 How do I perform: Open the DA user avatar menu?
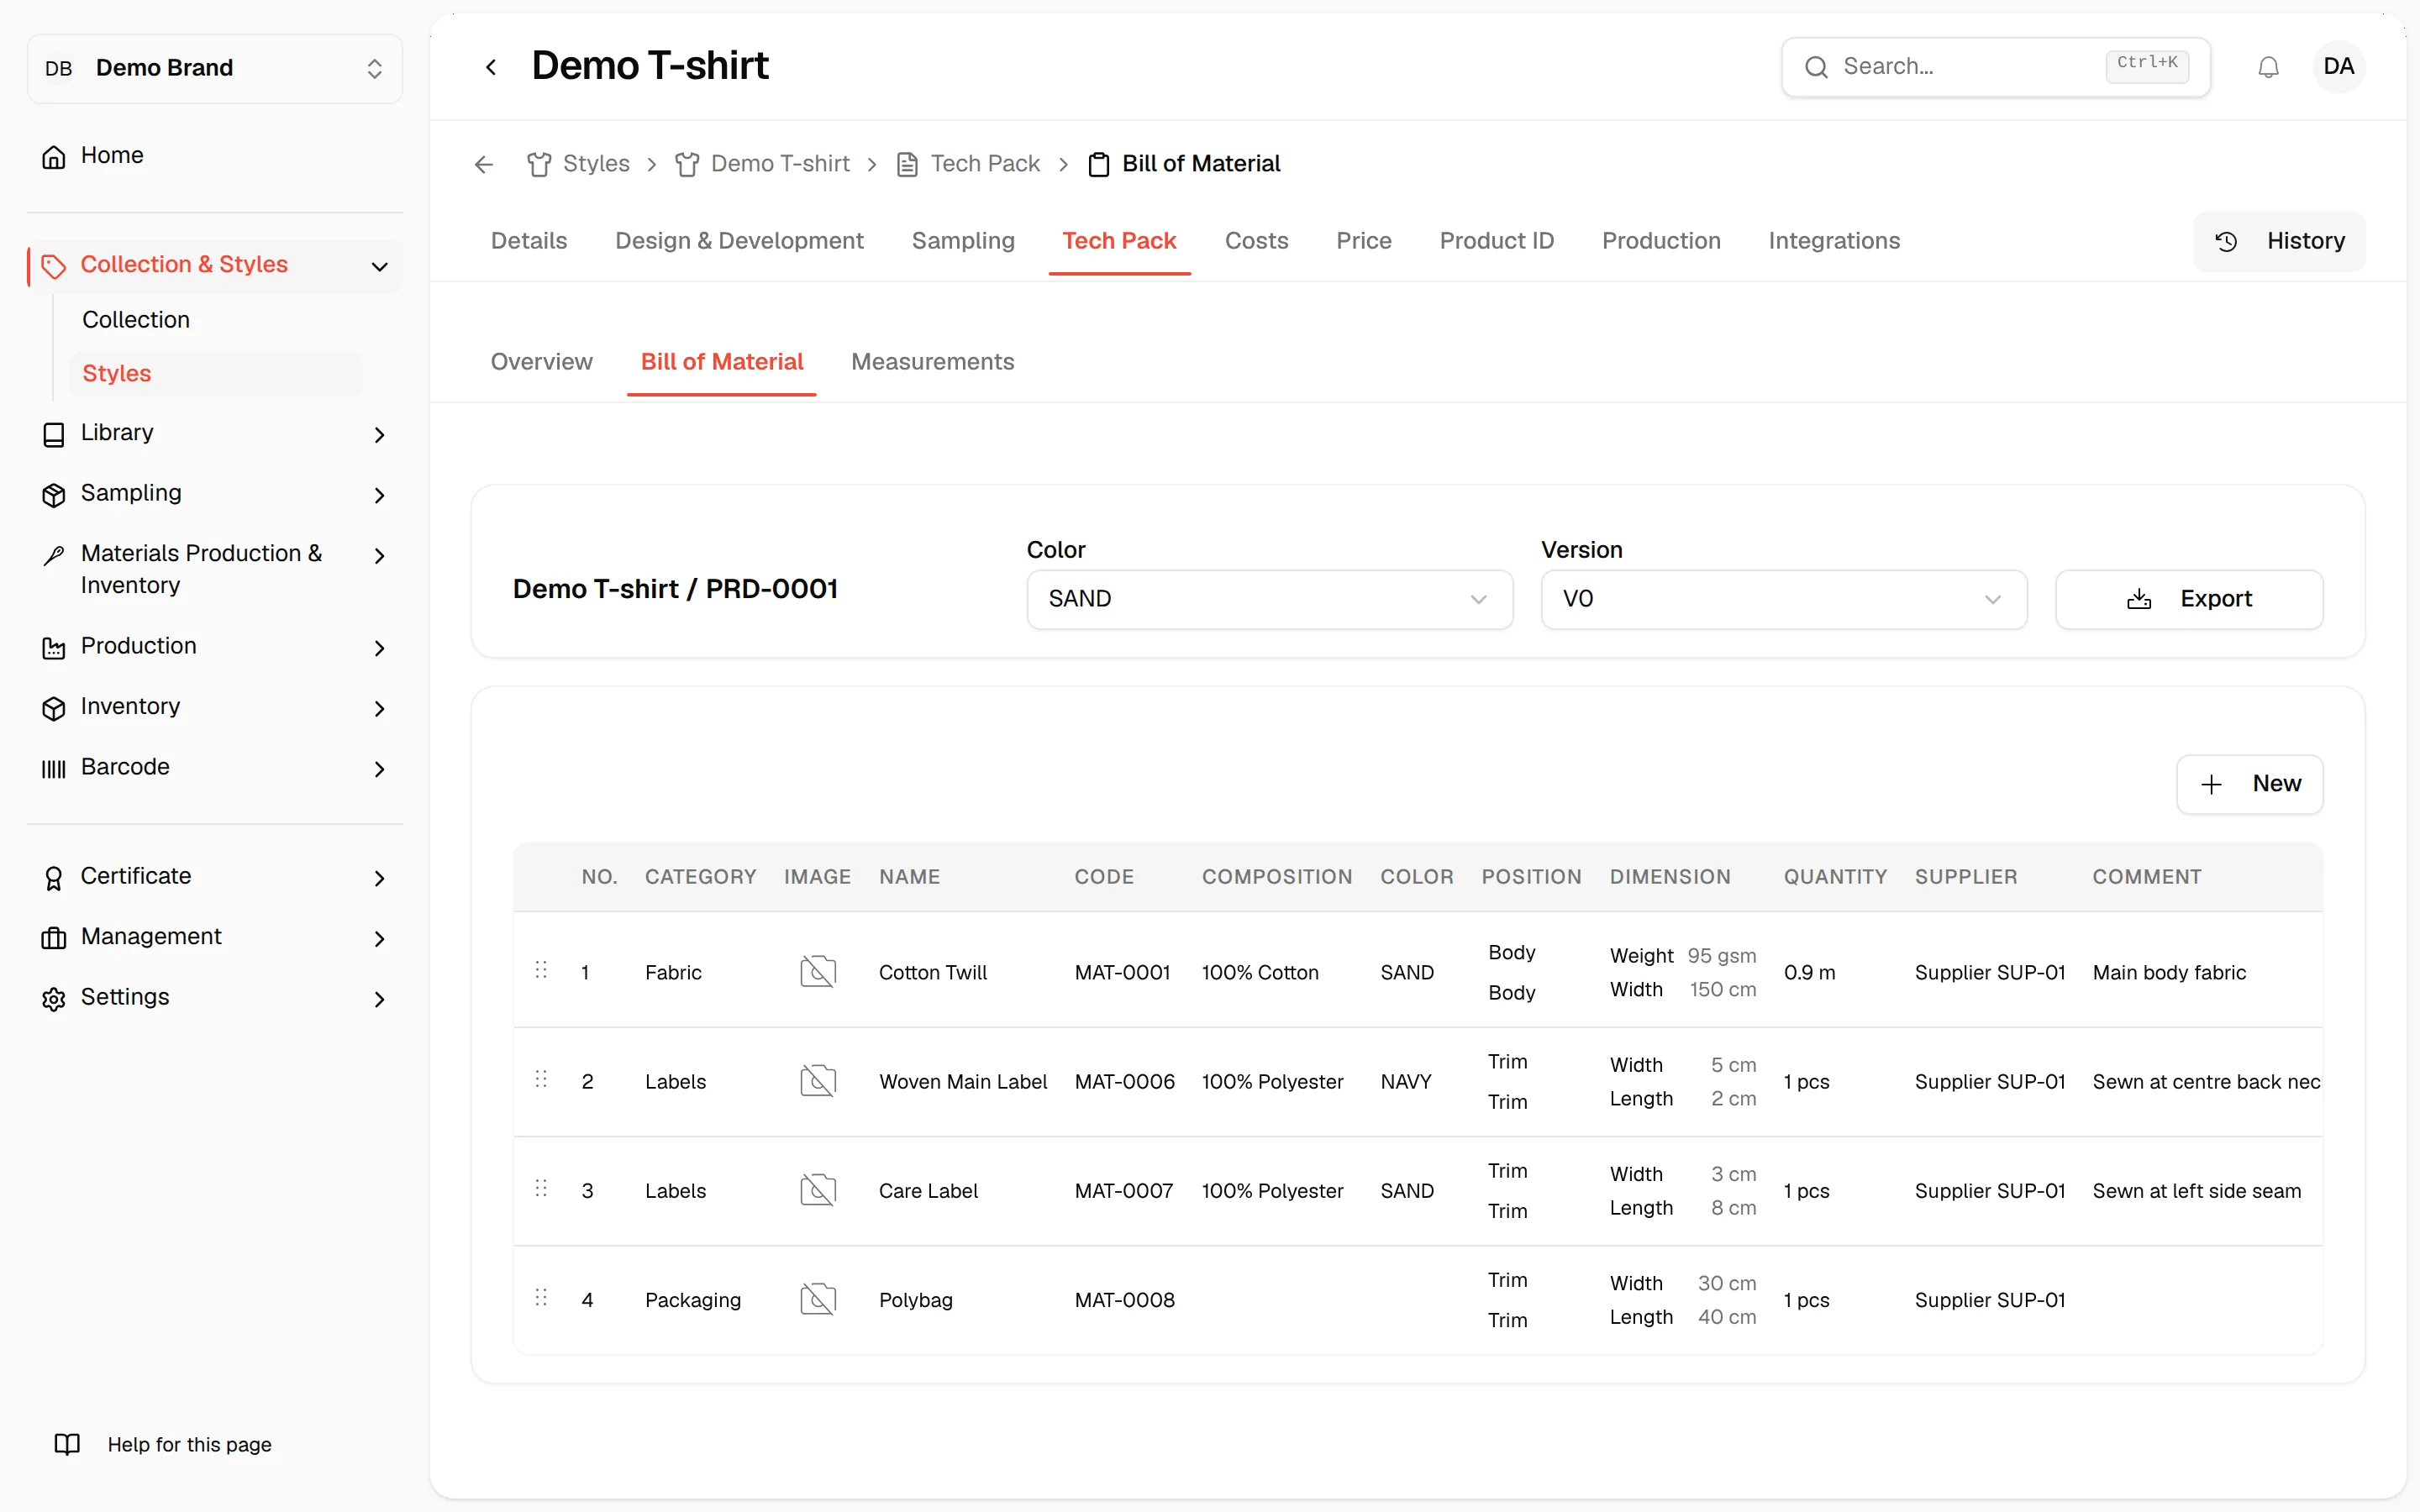coord(2338,67)
